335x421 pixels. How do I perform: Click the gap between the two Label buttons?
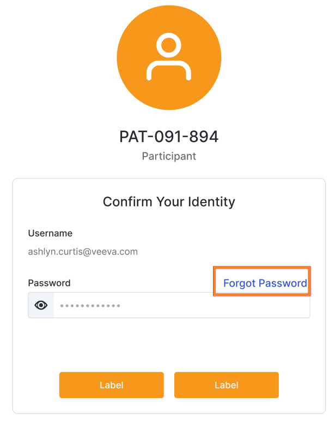[x=169, y=385]
